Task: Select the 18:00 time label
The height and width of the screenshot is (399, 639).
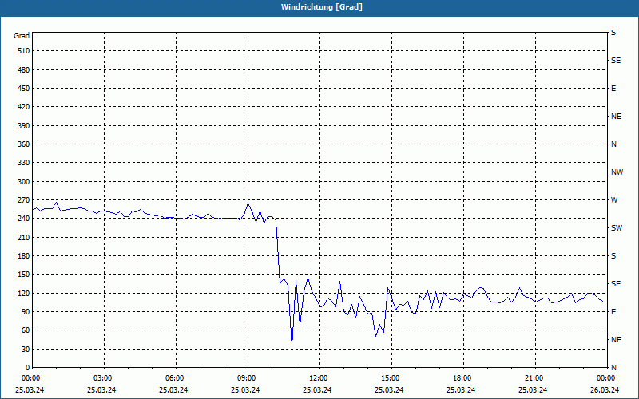Action: point(462,378)
